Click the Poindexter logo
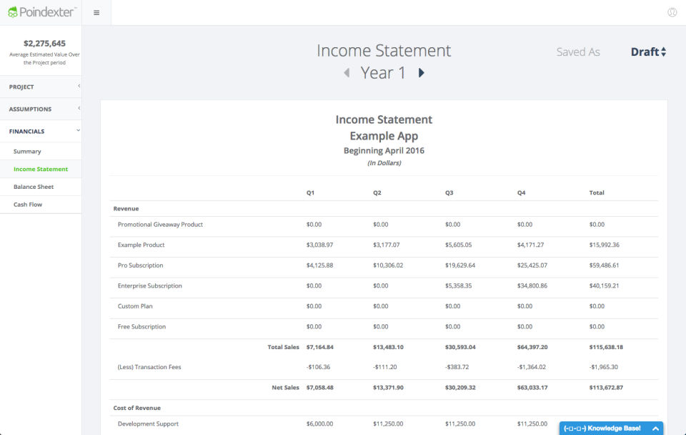The width and height of the screenshot is (686, 435). point(42,12)
